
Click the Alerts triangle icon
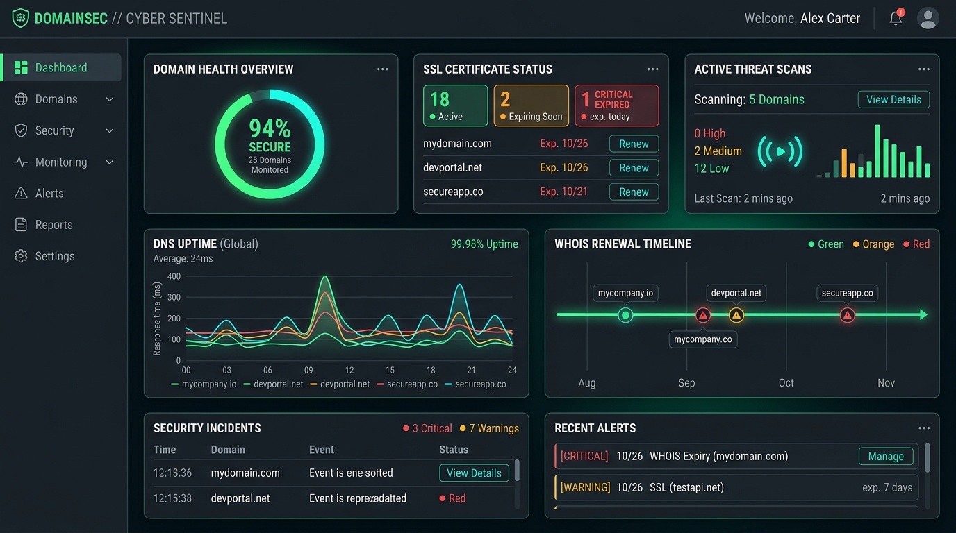click(21, 194)
